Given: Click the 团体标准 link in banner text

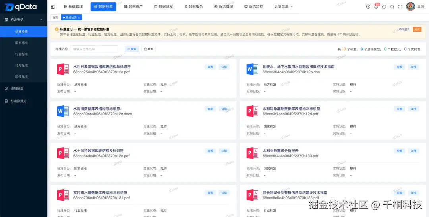Looking at the screenshot, I should click(x=126, y=35).
